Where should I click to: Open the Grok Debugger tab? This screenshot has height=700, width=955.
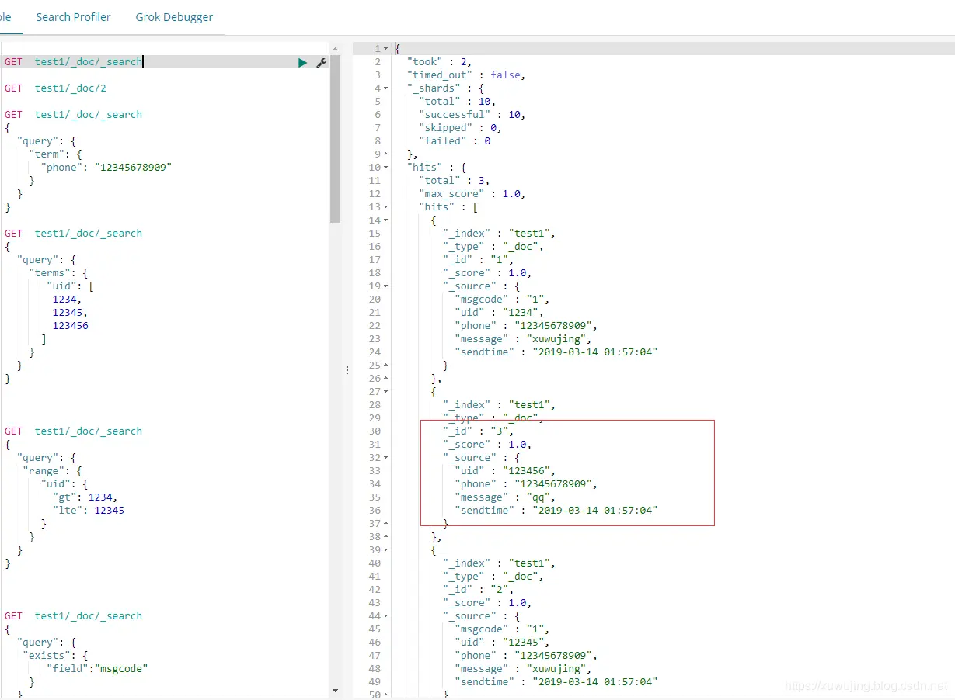pyautogui.click(x=174, y=17)
